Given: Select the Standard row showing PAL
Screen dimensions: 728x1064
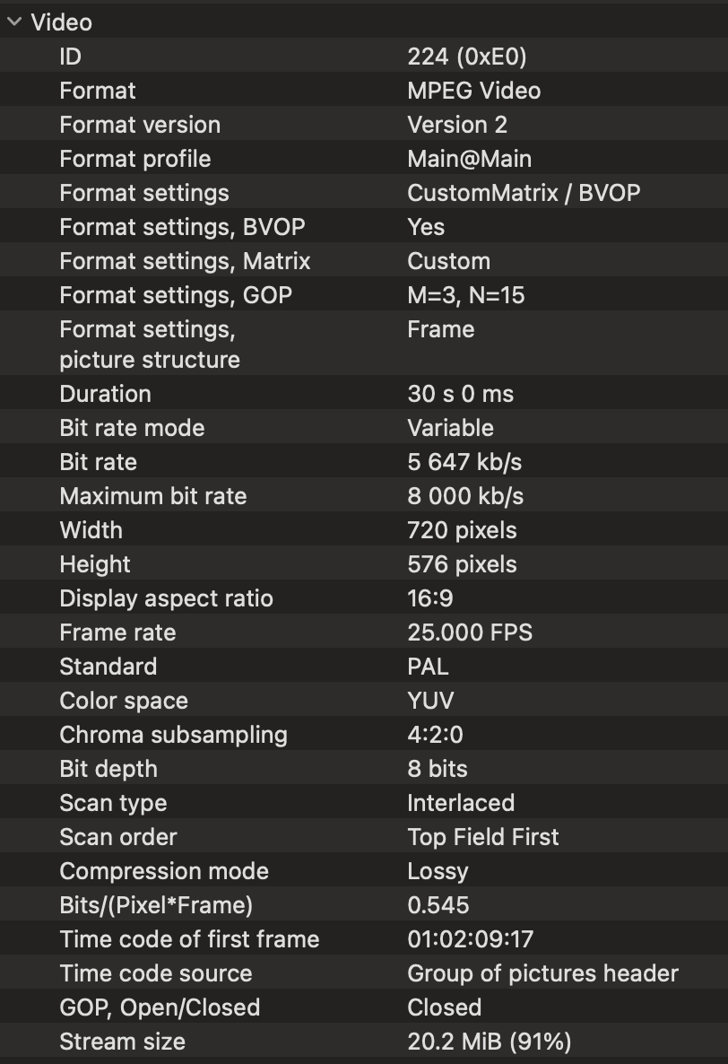Looking at the screenshot, I should pos(359,667).
